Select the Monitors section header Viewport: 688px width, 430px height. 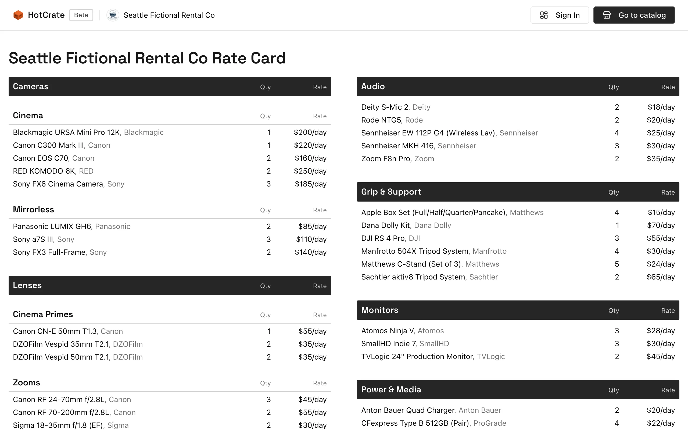point(518,310)
